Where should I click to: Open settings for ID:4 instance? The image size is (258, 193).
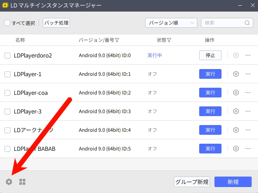pos(236,130)
